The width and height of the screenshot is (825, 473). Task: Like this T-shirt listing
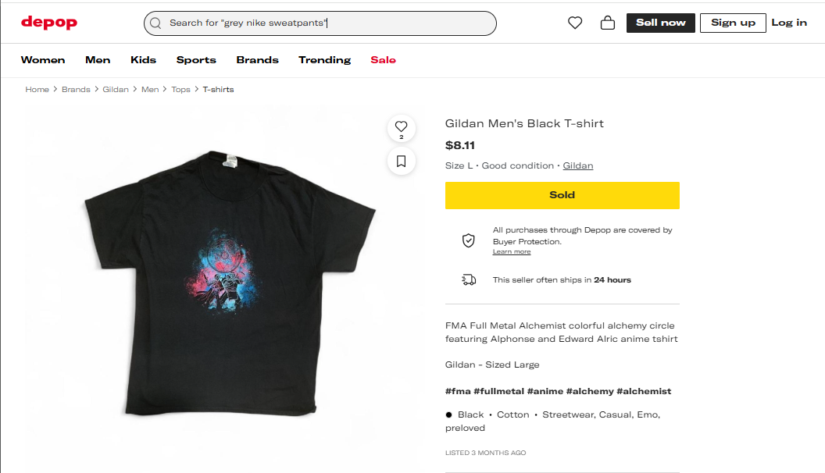point(401,126)
